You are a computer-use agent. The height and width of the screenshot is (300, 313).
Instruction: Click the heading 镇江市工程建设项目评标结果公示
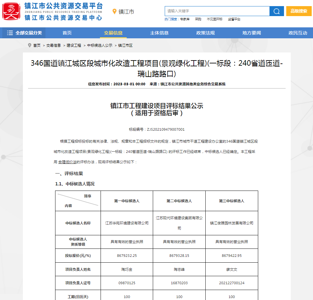tap(157, 106)
